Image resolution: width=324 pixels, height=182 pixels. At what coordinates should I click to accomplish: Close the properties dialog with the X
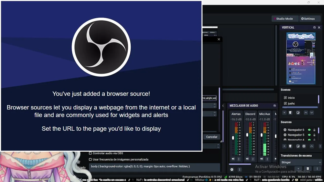[219, 39]
